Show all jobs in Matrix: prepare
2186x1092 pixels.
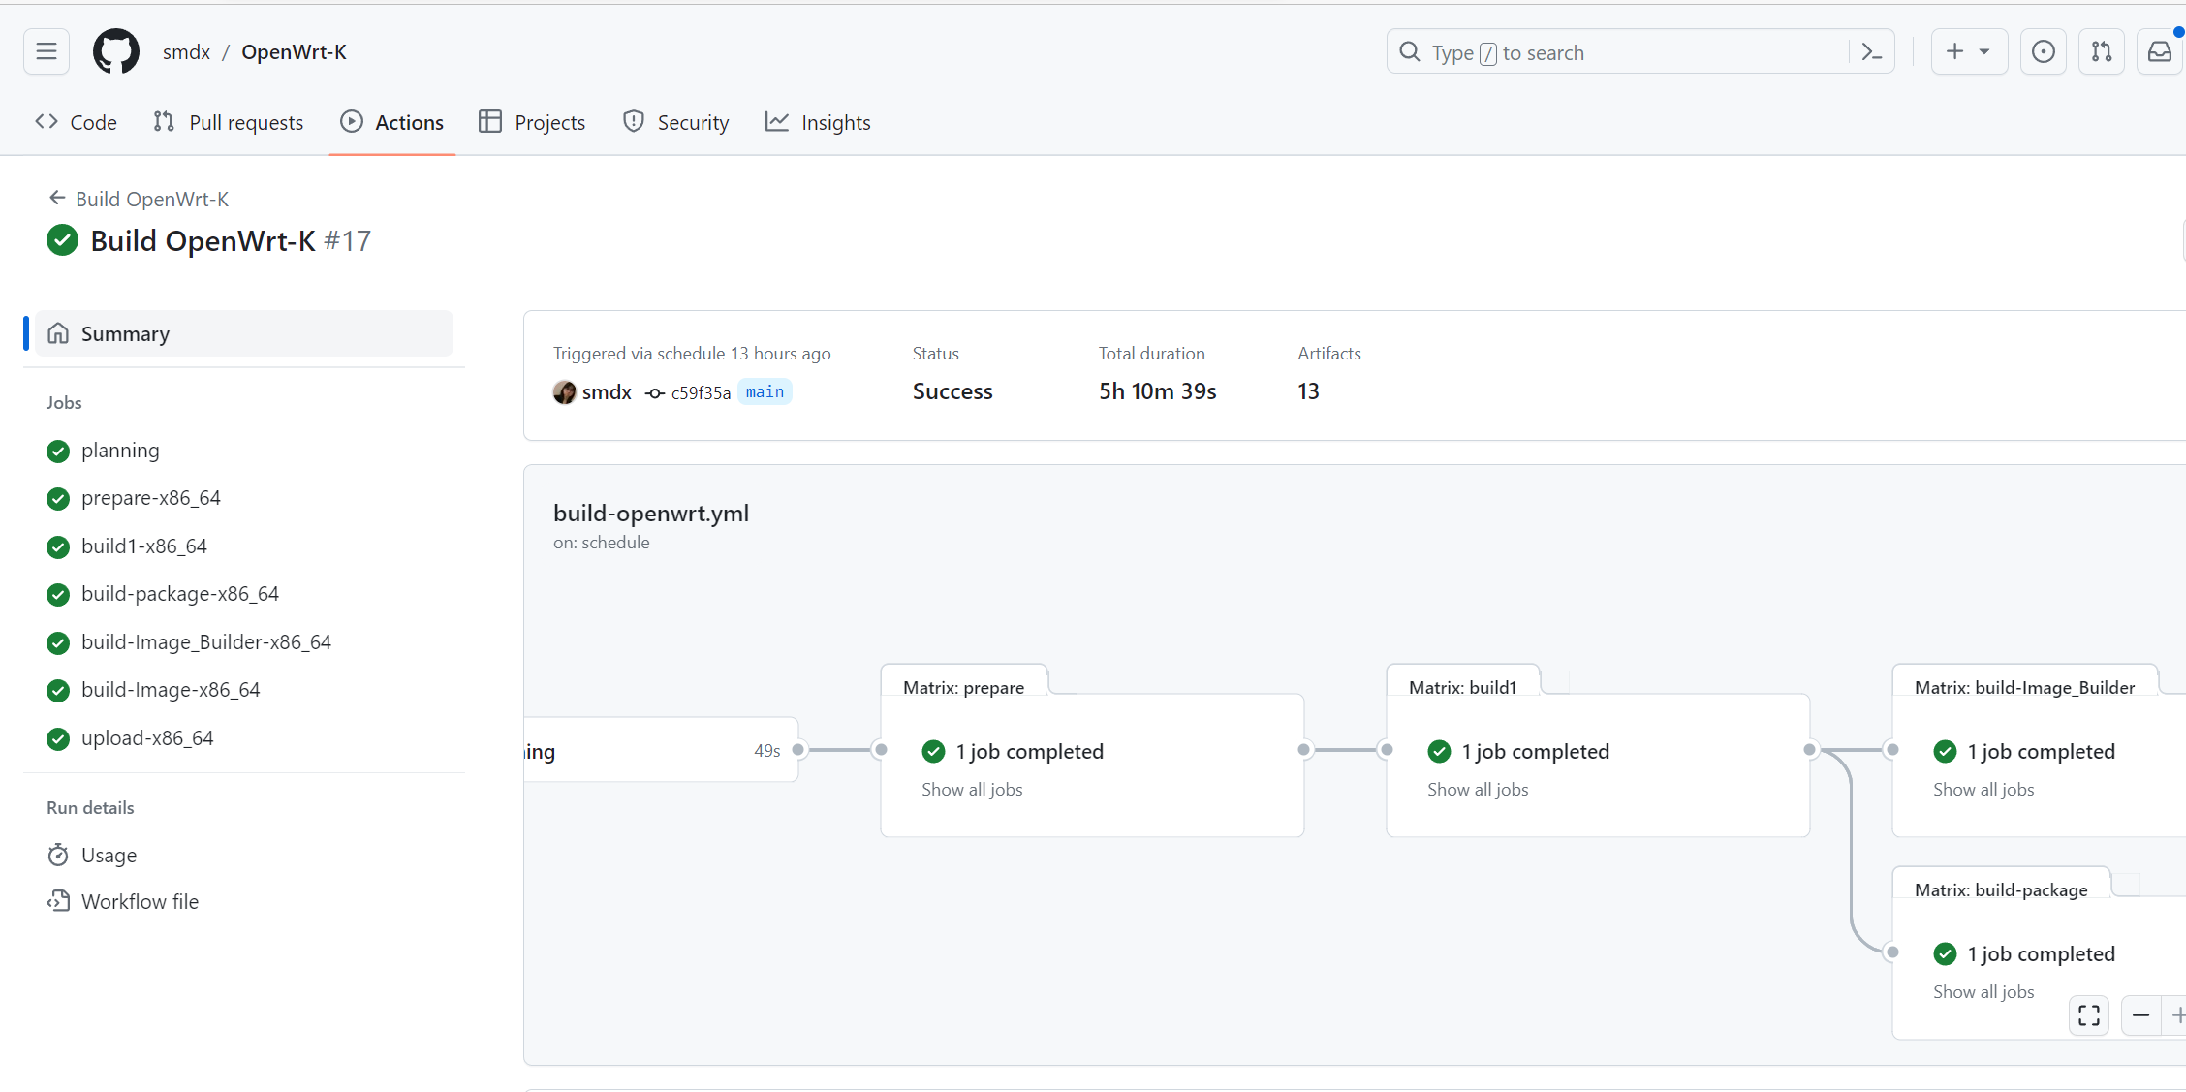pos(972,789)
